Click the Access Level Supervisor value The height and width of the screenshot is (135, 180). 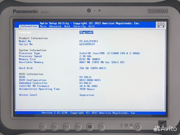coord(87,95)
